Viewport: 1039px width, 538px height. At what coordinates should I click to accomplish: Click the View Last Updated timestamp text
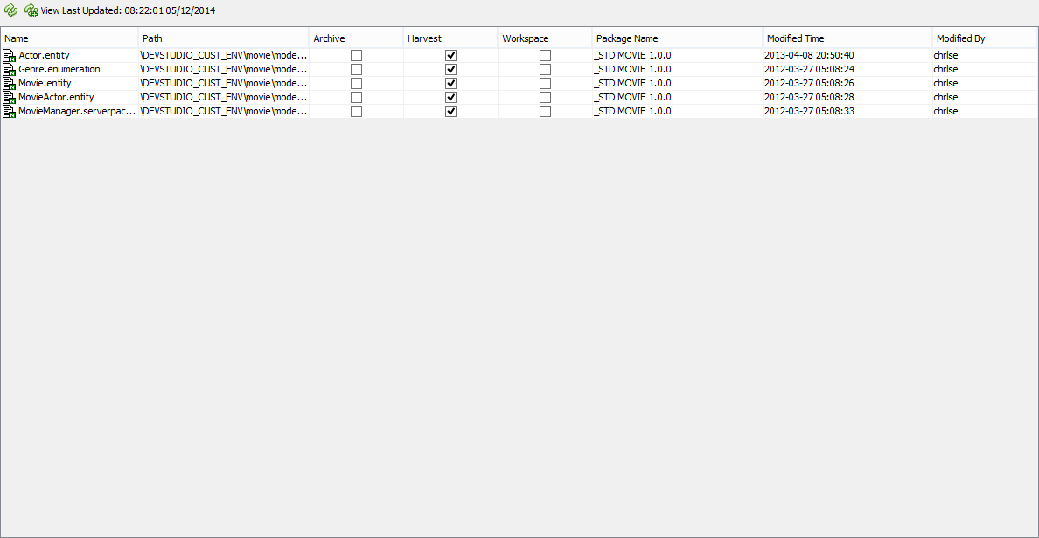(x=128, y=10)
